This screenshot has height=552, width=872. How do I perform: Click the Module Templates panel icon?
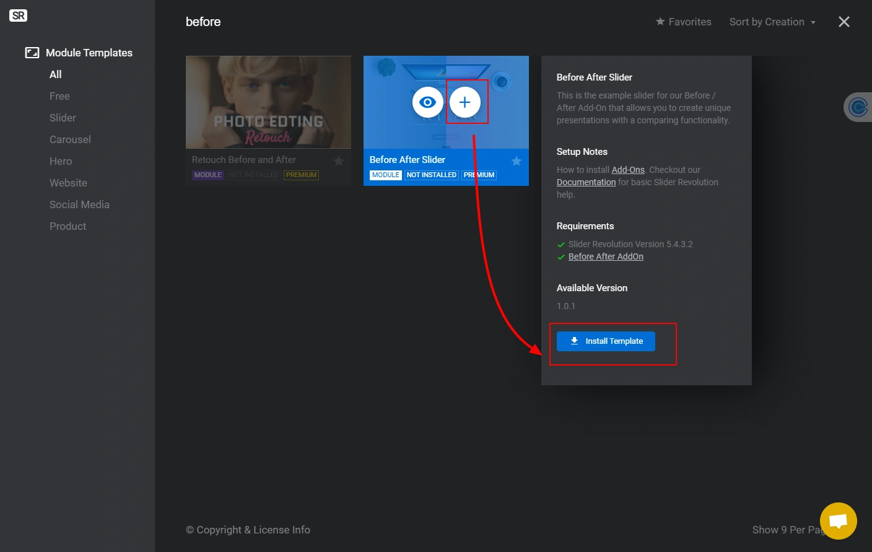[32, 53]
